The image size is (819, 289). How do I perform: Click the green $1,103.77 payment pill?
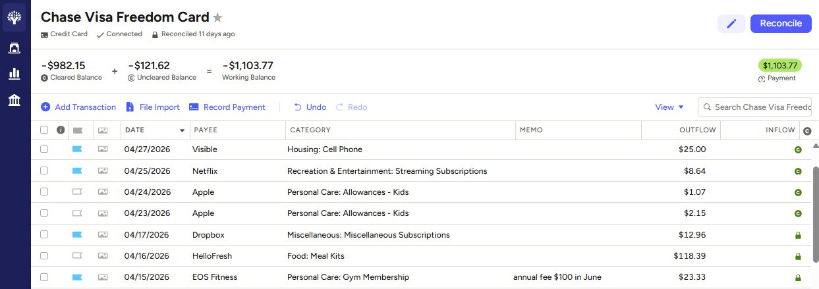780,66
